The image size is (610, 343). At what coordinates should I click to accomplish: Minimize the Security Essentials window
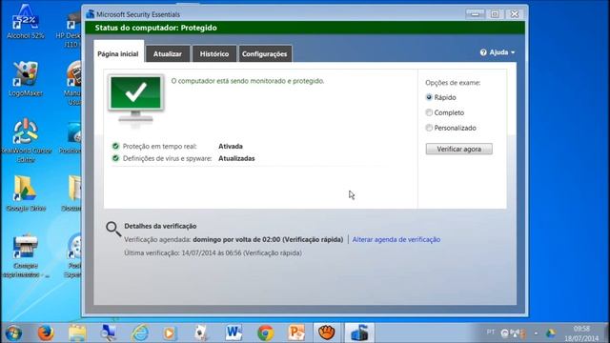coord(475,14)
